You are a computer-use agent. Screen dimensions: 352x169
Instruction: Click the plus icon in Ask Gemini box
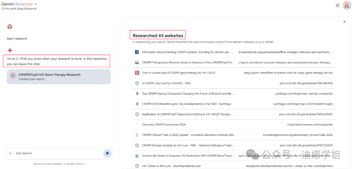point(10,153)
